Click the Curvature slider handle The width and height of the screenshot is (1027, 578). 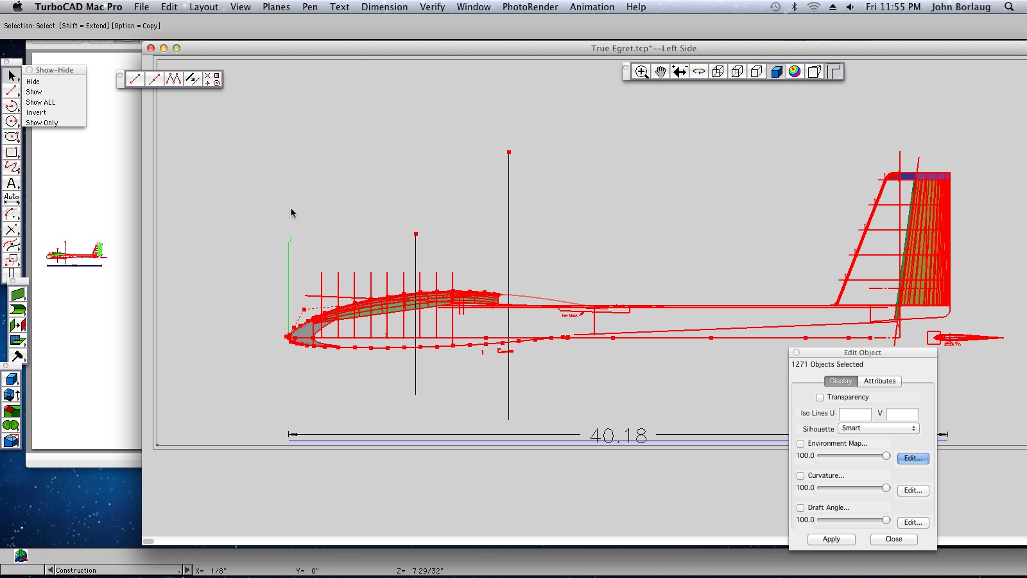(886, 488)
